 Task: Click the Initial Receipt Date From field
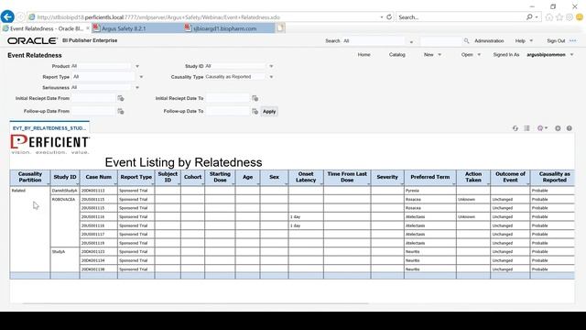point(93,98)
